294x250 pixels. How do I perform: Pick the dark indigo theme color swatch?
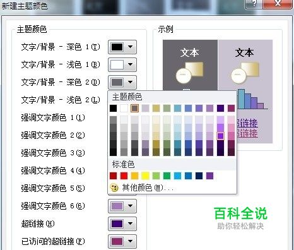220,109
